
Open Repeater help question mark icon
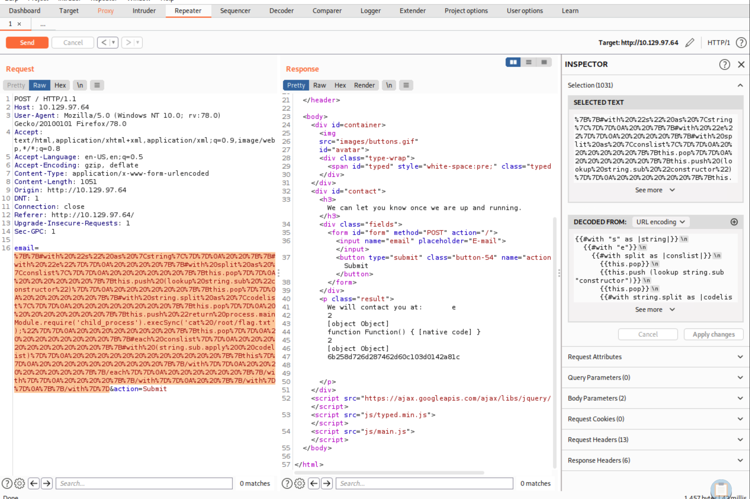(741, 43)
